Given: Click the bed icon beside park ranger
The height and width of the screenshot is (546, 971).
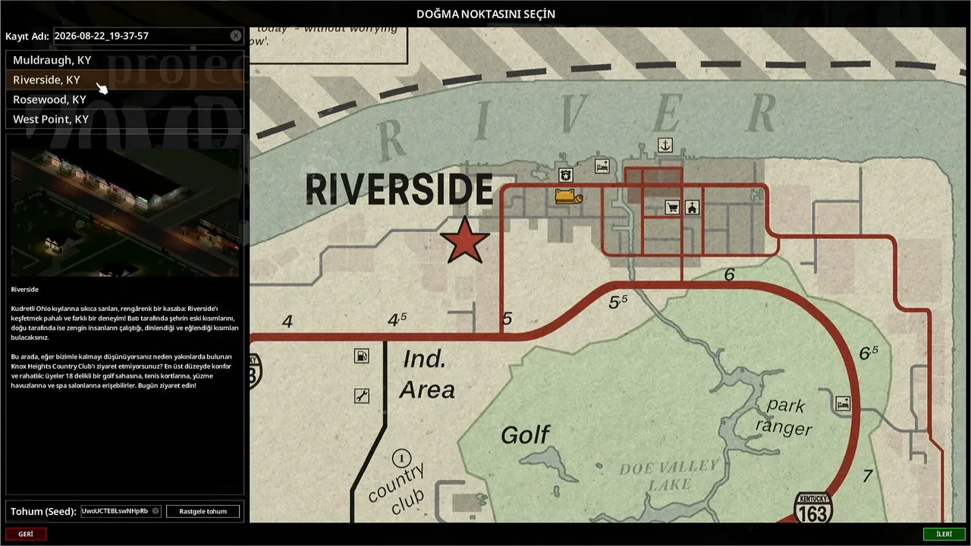Looking at the screenshot, I should tap(843, 403).
